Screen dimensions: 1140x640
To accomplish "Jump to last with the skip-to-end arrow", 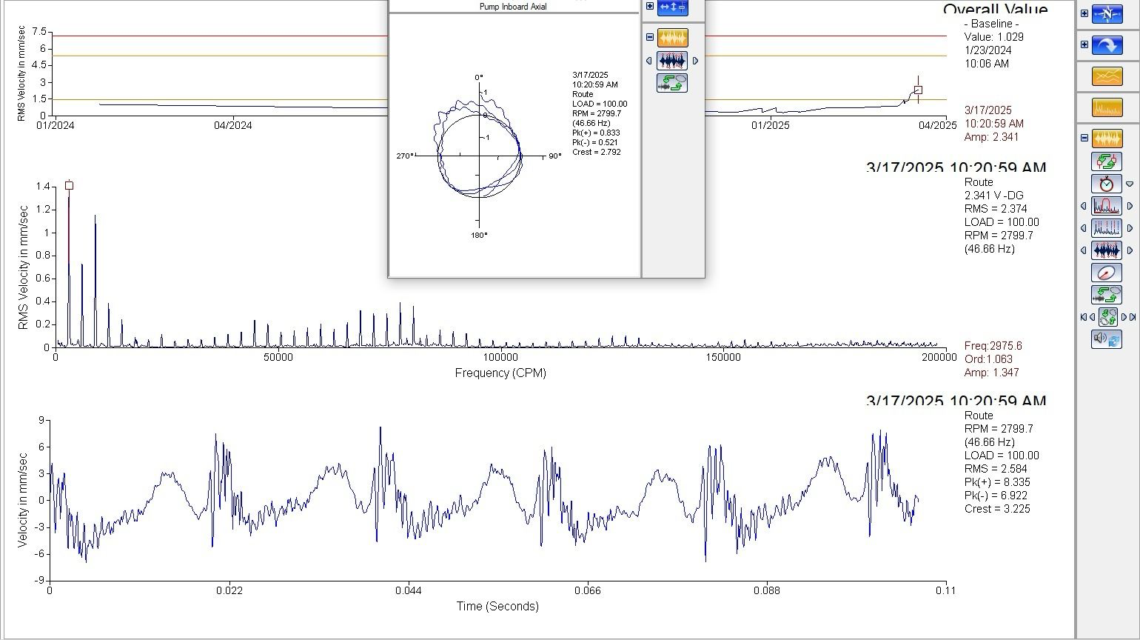I will click(1133, 317).
